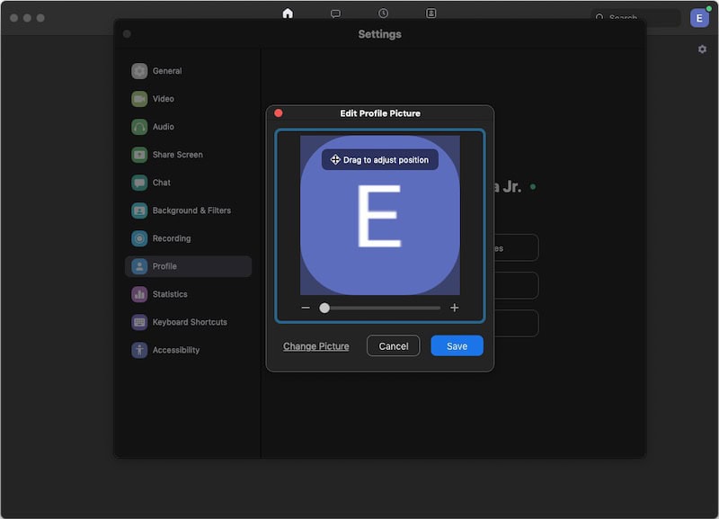The width and height of the screenshot is (719, 519).
Task: Click the settings gear icon in main window
Action: point(702,49)
